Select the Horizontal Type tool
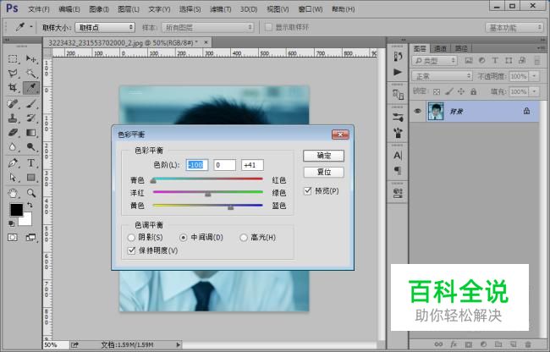Viewport: 550px width, 352px height. pos(31,163)
